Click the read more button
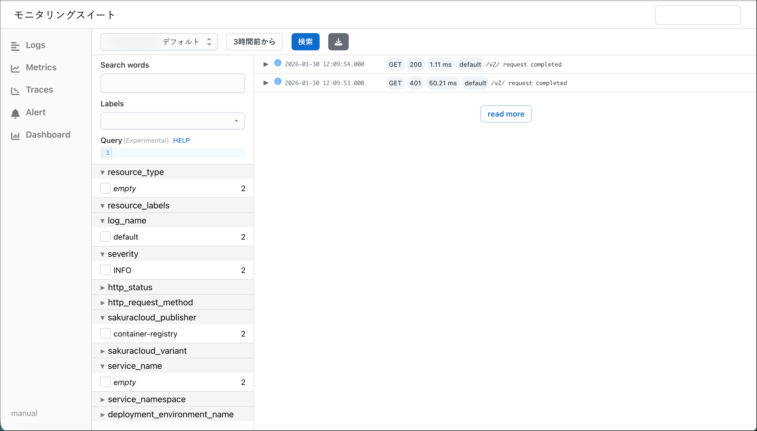The image size is (757, 431). click(x=506, y=114)
